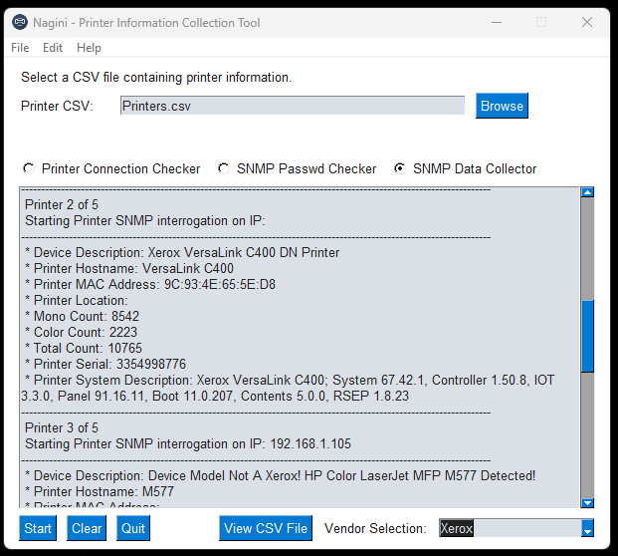Click the Clear button

pyautogui.click(x=87, y=528)
